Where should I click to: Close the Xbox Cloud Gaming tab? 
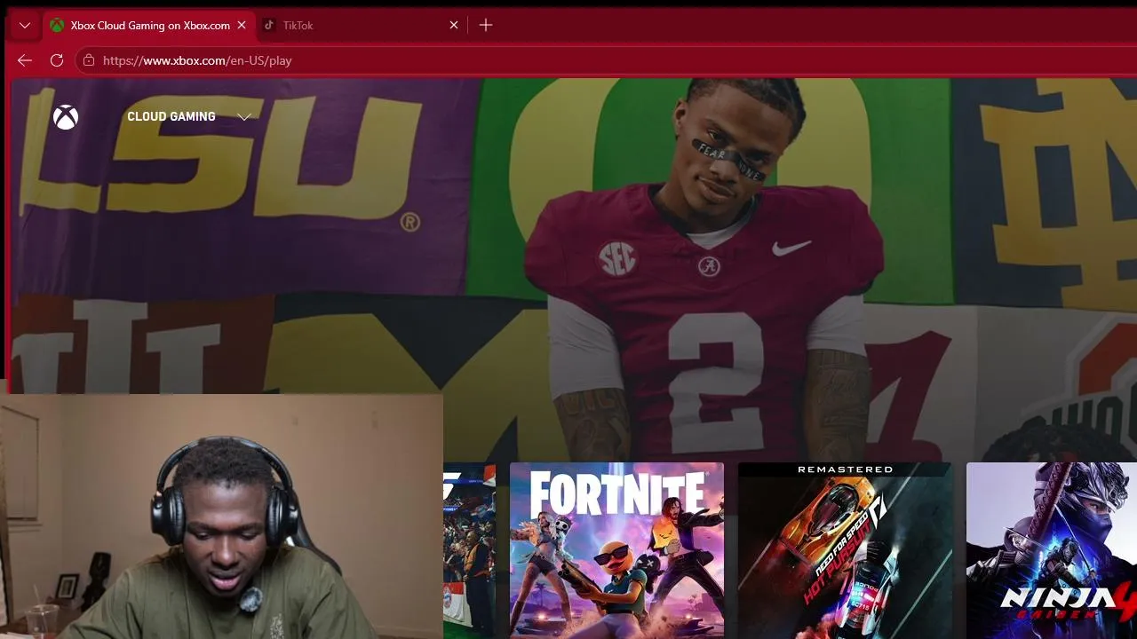pos(242,26)
